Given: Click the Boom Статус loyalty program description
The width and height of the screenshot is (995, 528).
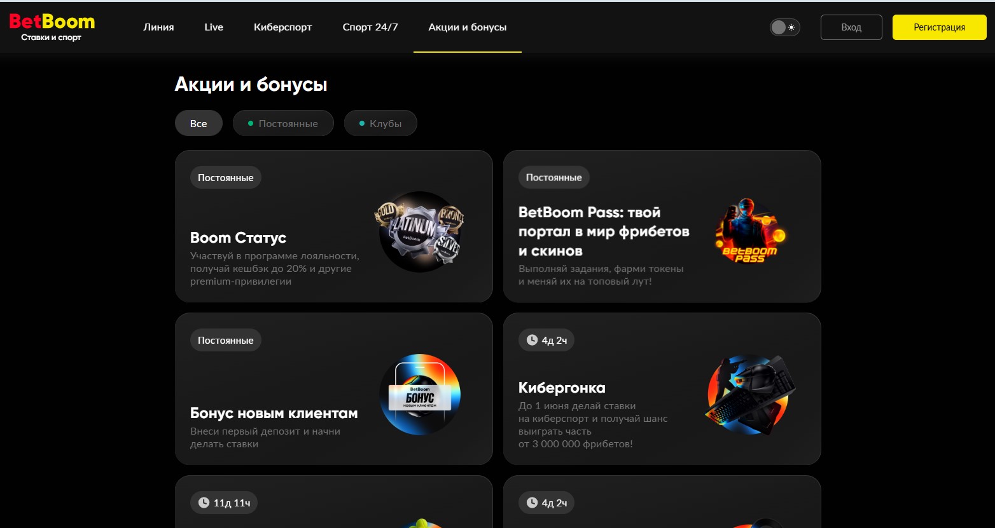Looking at the screenshot, I should click(275, 269).
